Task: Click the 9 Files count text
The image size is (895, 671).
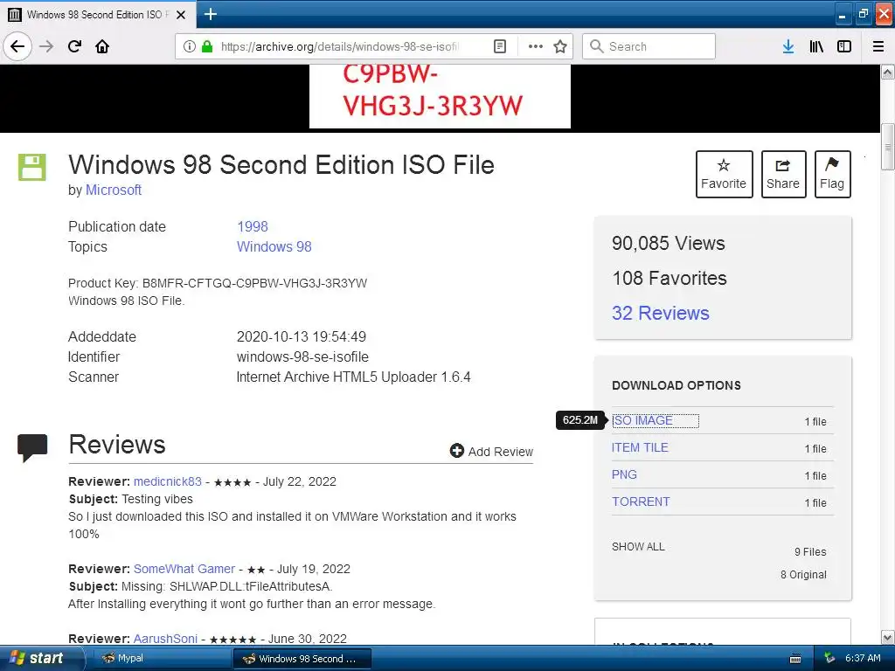Action: (810, 552)
